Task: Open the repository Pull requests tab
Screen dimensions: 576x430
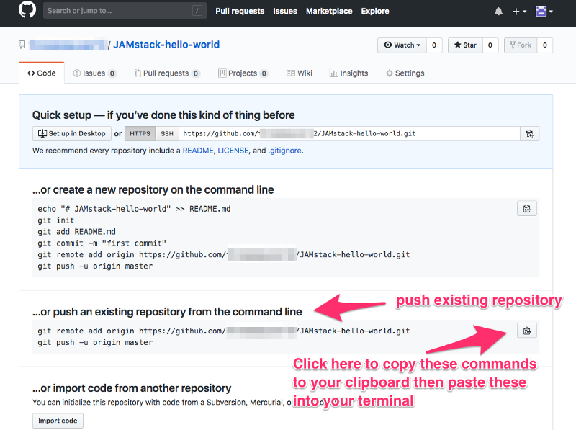Action: point(167,73)
